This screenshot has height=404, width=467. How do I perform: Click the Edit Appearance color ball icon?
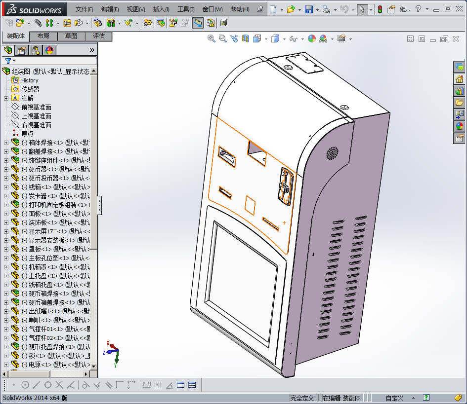point(311,38)
